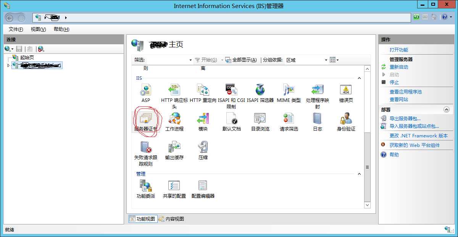Viewport: 458px width, 237px height.
Task: Click 获取新的 Web 平台组件 link
Action: pyautogui.click(x=414, y=145)
